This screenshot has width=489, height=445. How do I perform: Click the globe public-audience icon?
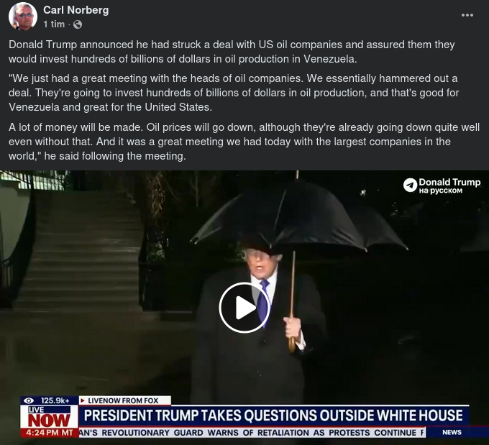click(78, 24)
